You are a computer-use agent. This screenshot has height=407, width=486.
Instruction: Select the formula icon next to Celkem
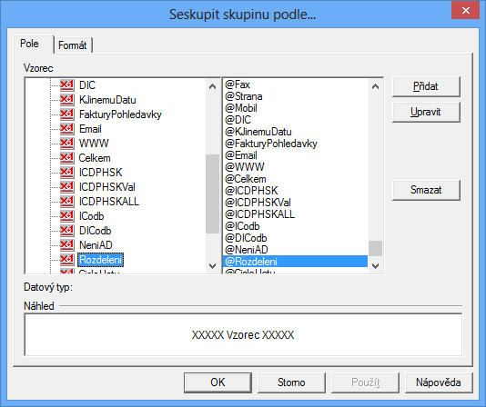(x=66, y=157)
